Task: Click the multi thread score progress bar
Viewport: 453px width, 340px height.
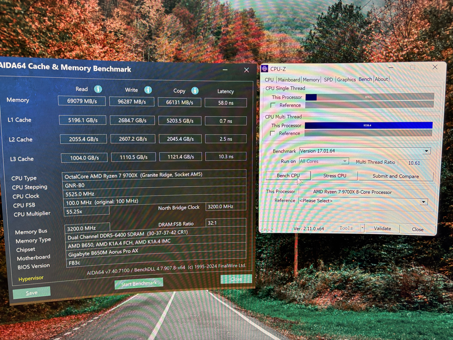Action: [368, 125]
